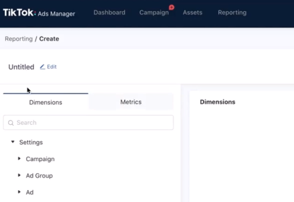
Task: Click the magnifier icon in search box
Action: click(11, 123)
